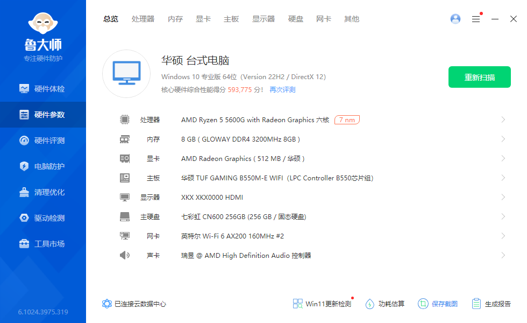
Task: Open the user account avatar icon
Action: point(455,19)
